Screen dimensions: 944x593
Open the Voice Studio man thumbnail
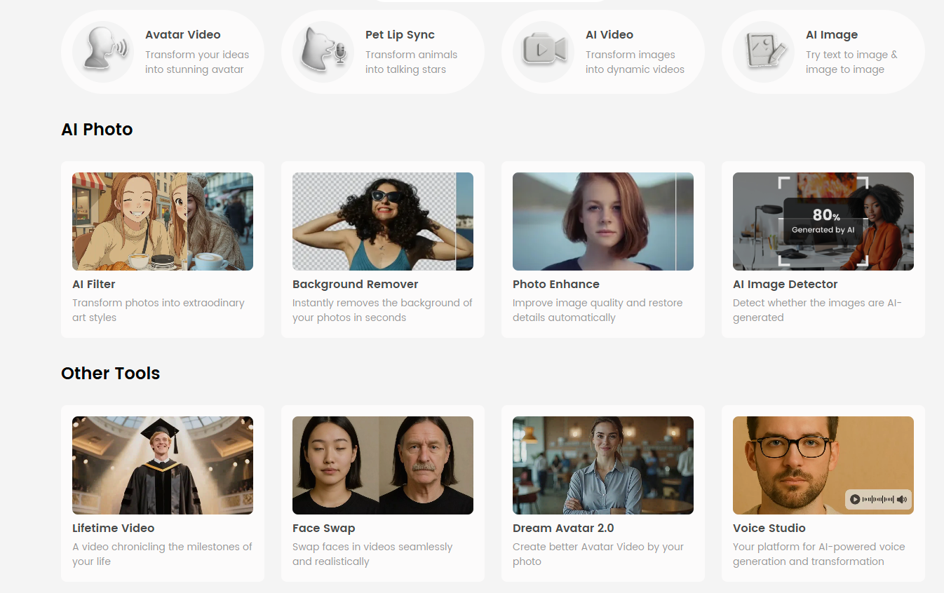[x=823, y=465]
